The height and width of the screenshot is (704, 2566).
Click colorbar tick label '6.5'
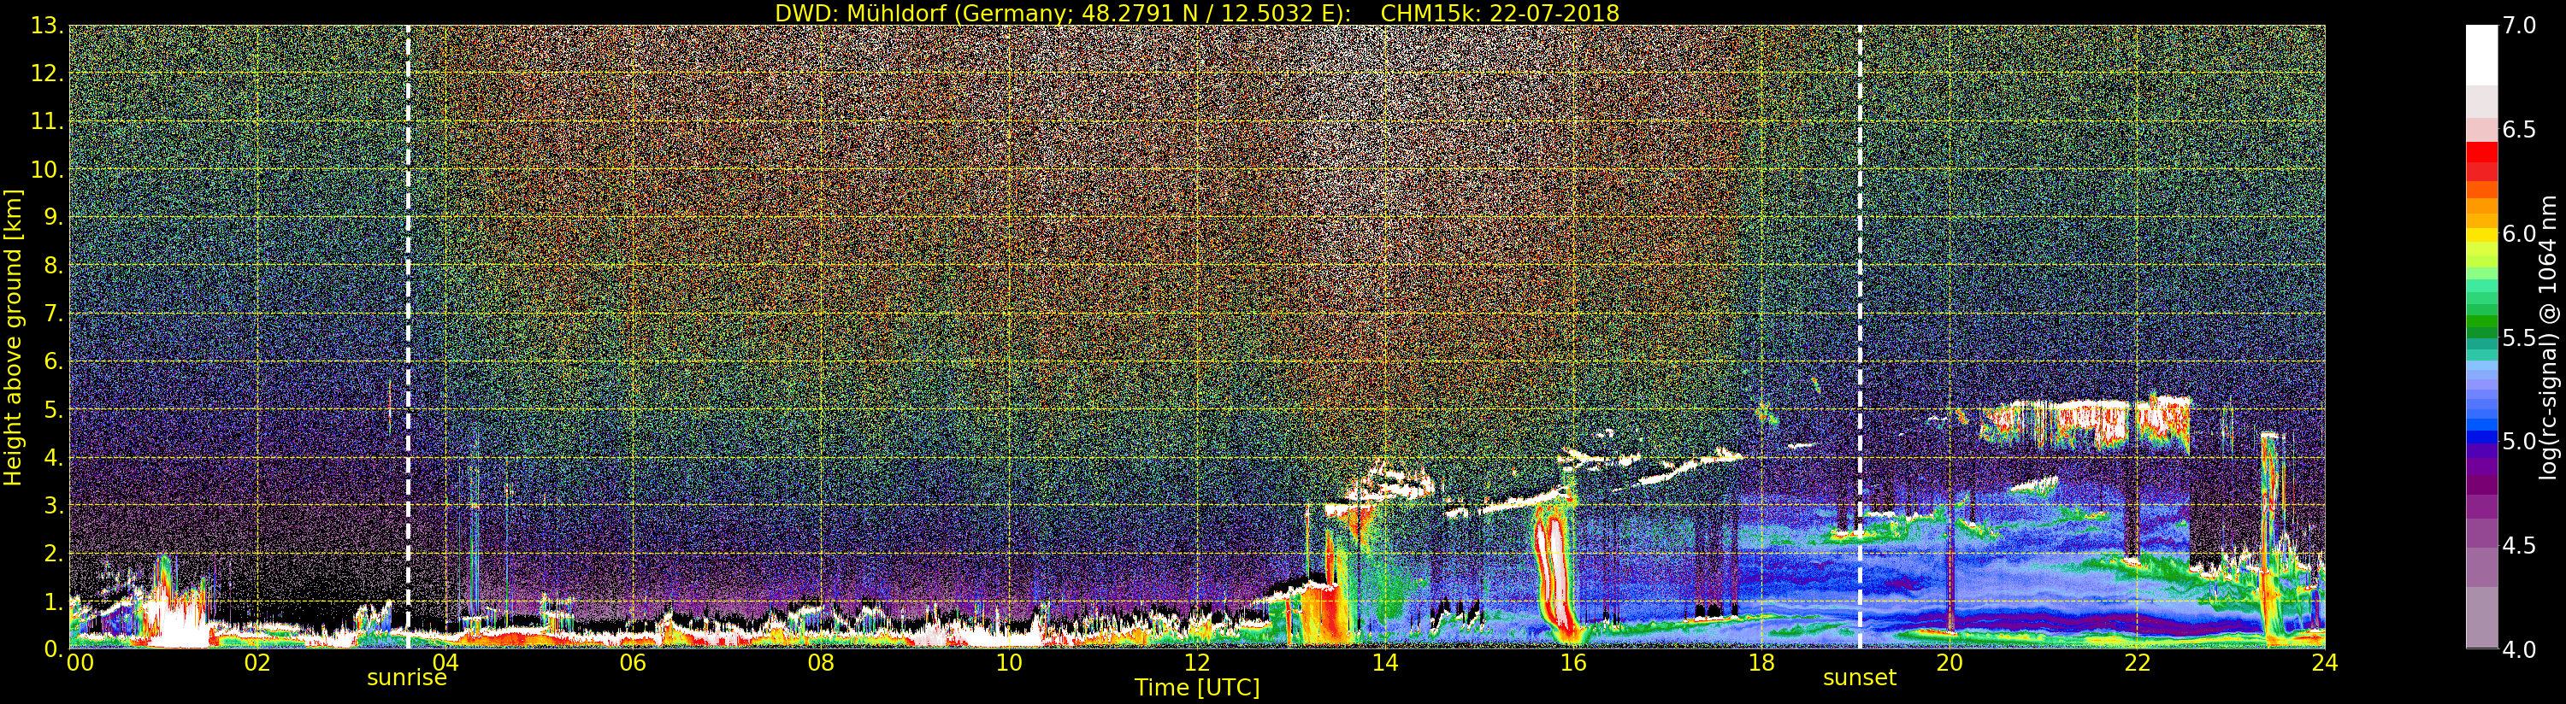pyautogui.click(x=2519, y=130)
